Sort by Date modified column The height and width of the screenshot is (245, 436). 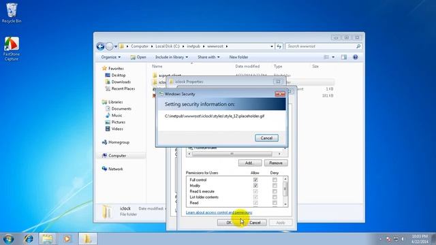(x=247, y=67)
